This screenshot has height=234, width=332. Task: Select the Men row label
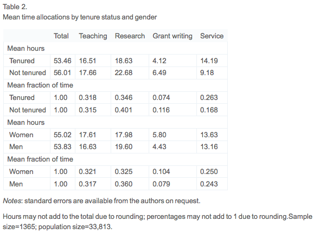click(17, 147)
